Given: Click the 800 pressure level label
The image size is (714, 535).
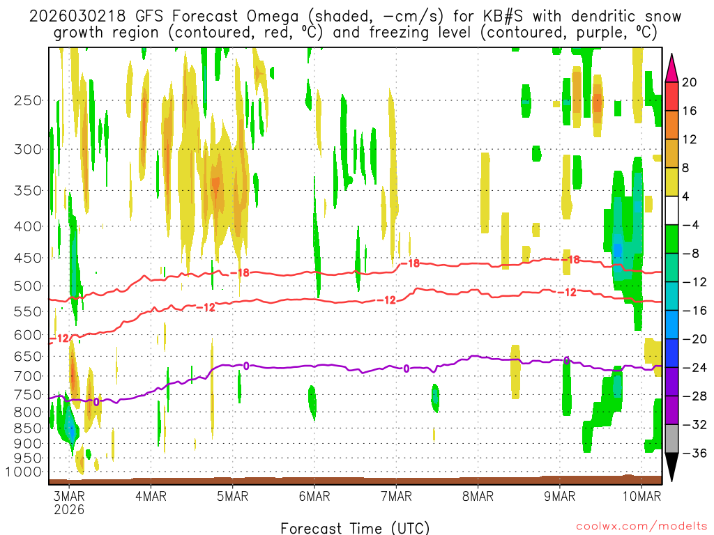Looking at the screenshot, I should (28, 412).
